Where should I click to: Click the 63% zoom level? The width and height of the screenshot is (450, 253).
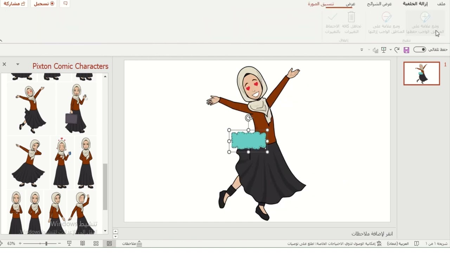tap(11, 243)
